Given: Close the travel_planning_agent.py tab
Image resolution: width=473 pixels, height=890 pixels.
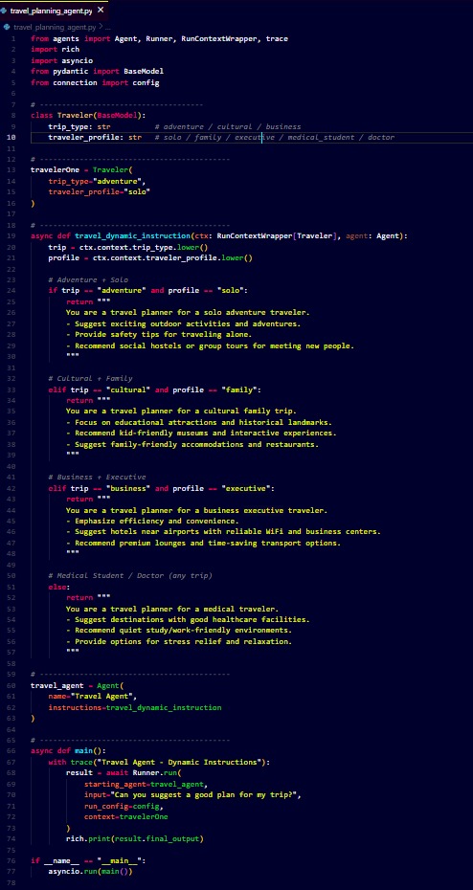Looking at the screenshot, I should (x=101, y=11).
